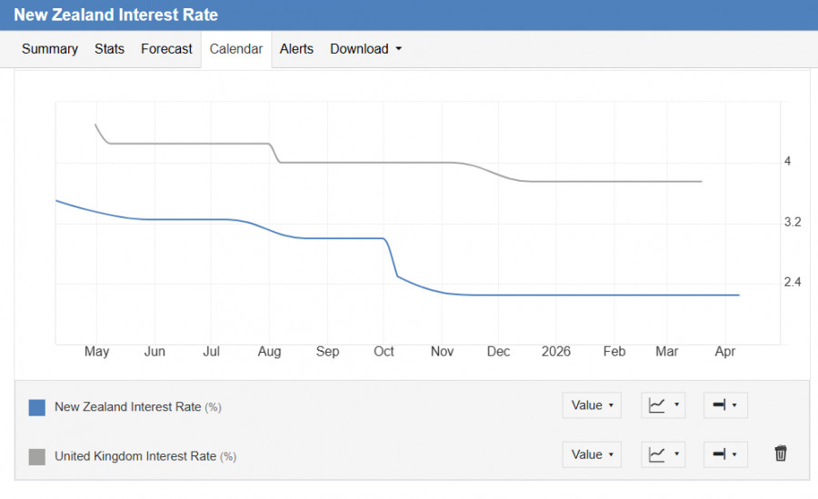Open the Alerts tab
818x499 pixels.
[x=296, y=49]
